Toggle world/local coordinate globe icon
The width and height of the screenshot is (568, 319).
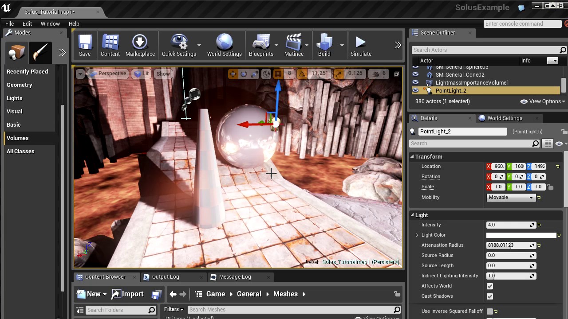[x=266, y=74]
